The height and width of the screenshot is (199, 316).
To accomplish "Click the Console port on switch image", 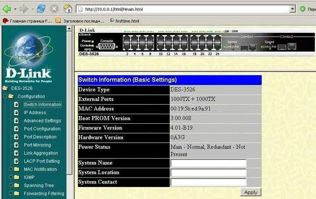I will (106, 46).
